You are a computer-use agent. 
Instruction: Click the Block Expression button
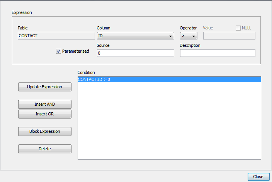coord(45,132)
